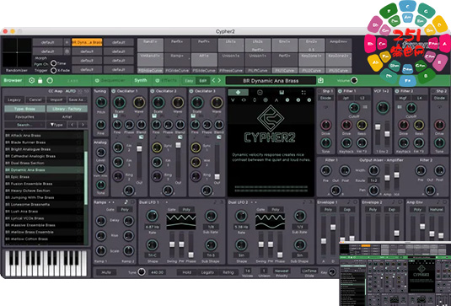Open the Type filter dropdown in browser
The image size is (451, 306).
56,125
